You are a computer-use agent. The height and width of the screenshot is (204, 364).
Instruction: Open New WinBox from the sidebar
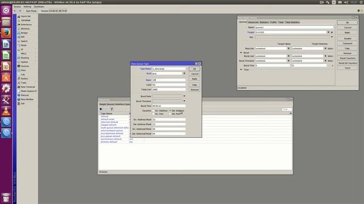(x=27, y=100)
